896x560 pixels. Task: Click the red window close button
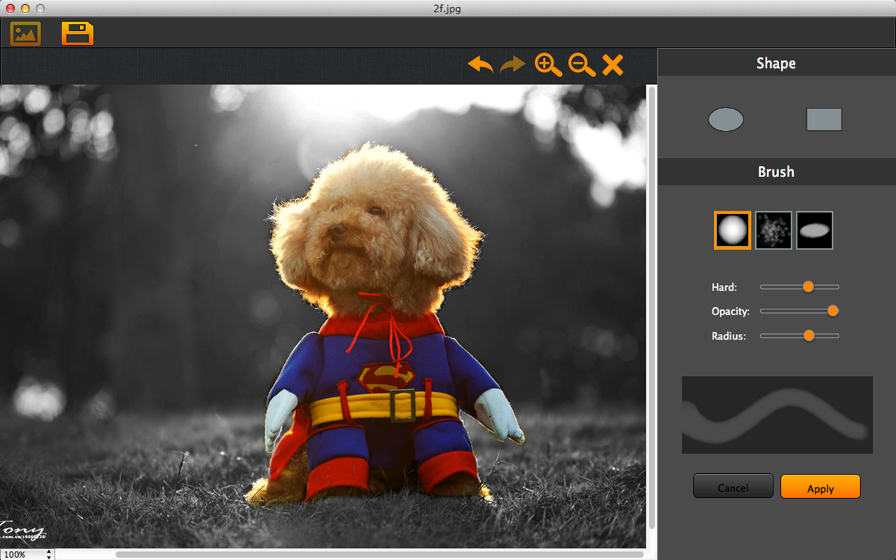(x=10, y=8)
